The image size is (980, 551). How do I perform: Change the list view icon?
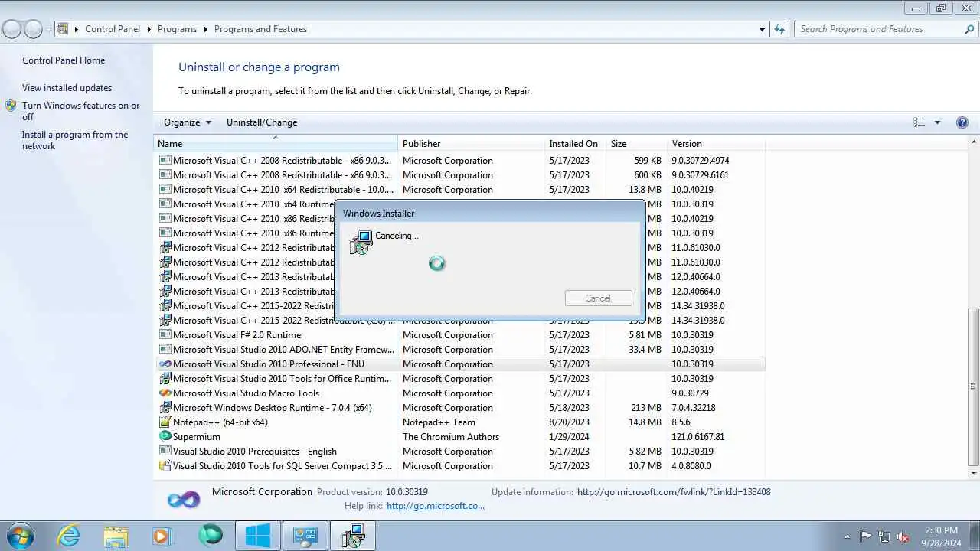(x=920, y=122)
